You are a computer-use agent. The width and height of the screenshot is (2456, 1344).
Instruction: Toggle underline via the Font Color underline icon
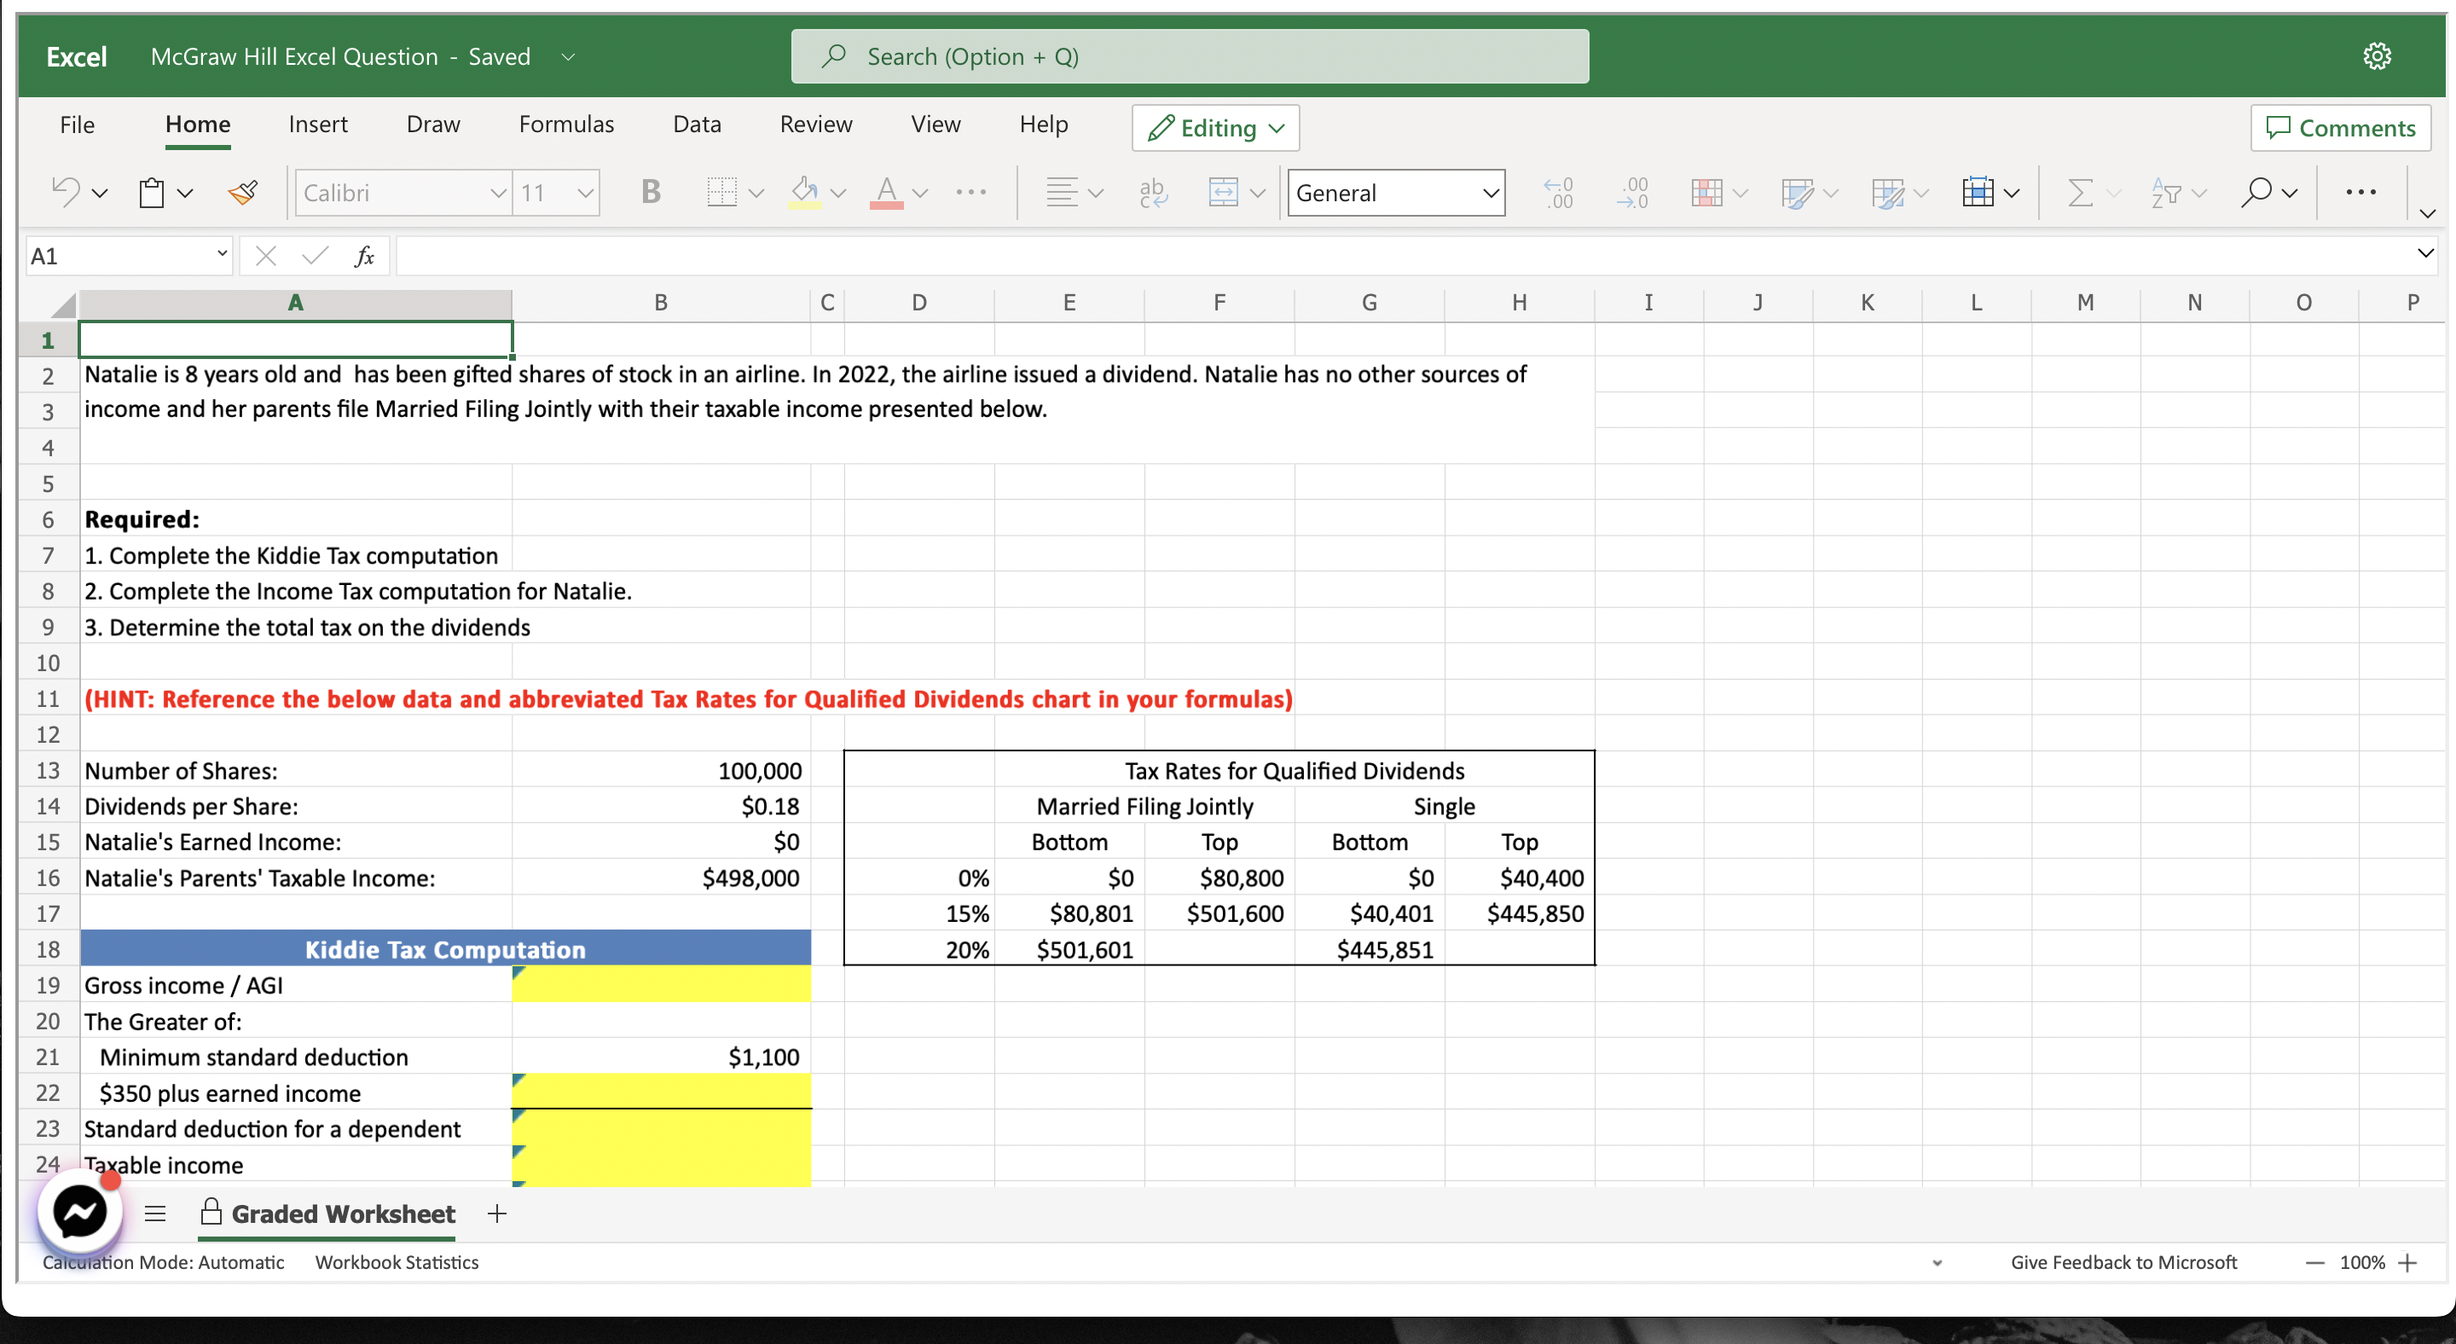tap(887, 192)
